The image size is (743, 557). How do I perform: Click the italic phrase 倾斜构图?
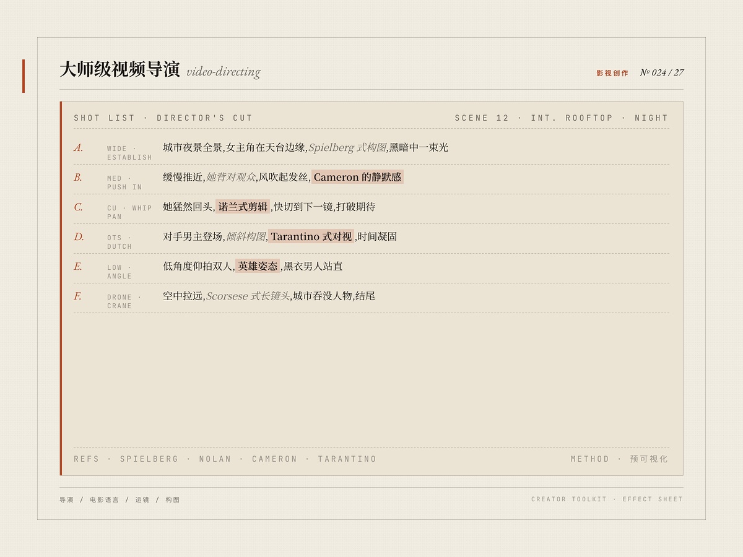[246, 236]
